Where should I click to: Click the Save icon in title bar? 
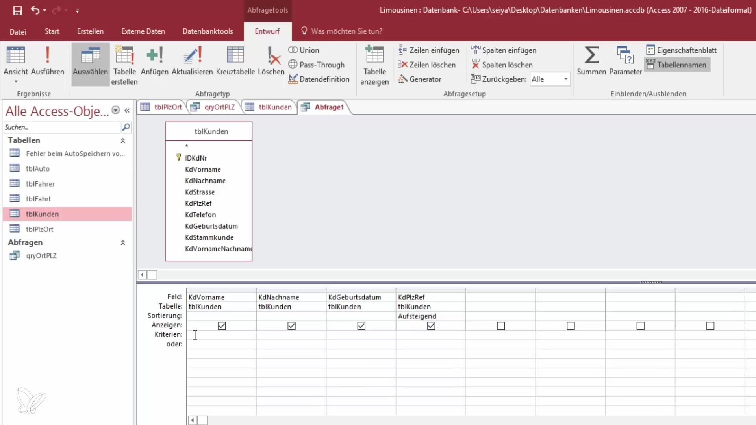(17, 11)
